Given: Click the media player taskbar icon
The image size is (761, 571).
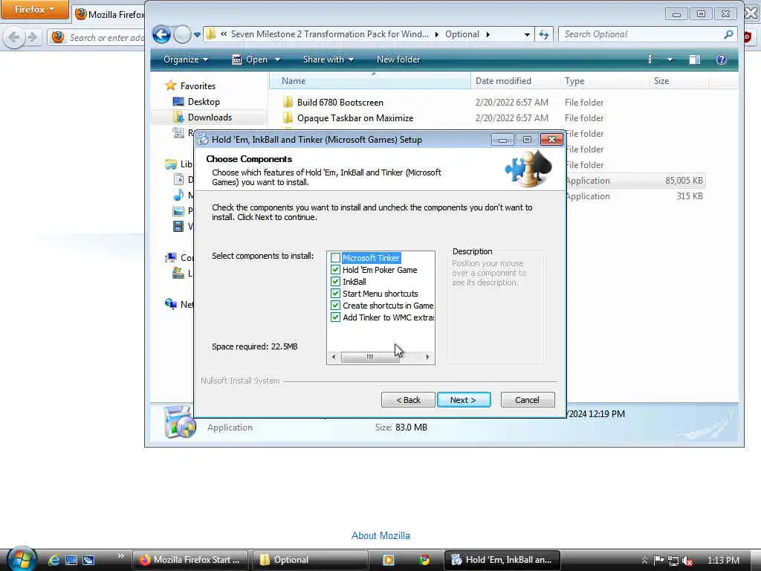Looking at the screenshot, I should pos(389,560).
